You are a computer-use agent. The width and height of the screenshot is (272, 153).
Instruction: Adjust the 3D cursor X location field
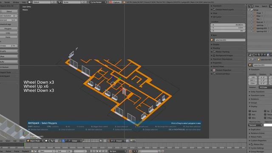[228, 25]
